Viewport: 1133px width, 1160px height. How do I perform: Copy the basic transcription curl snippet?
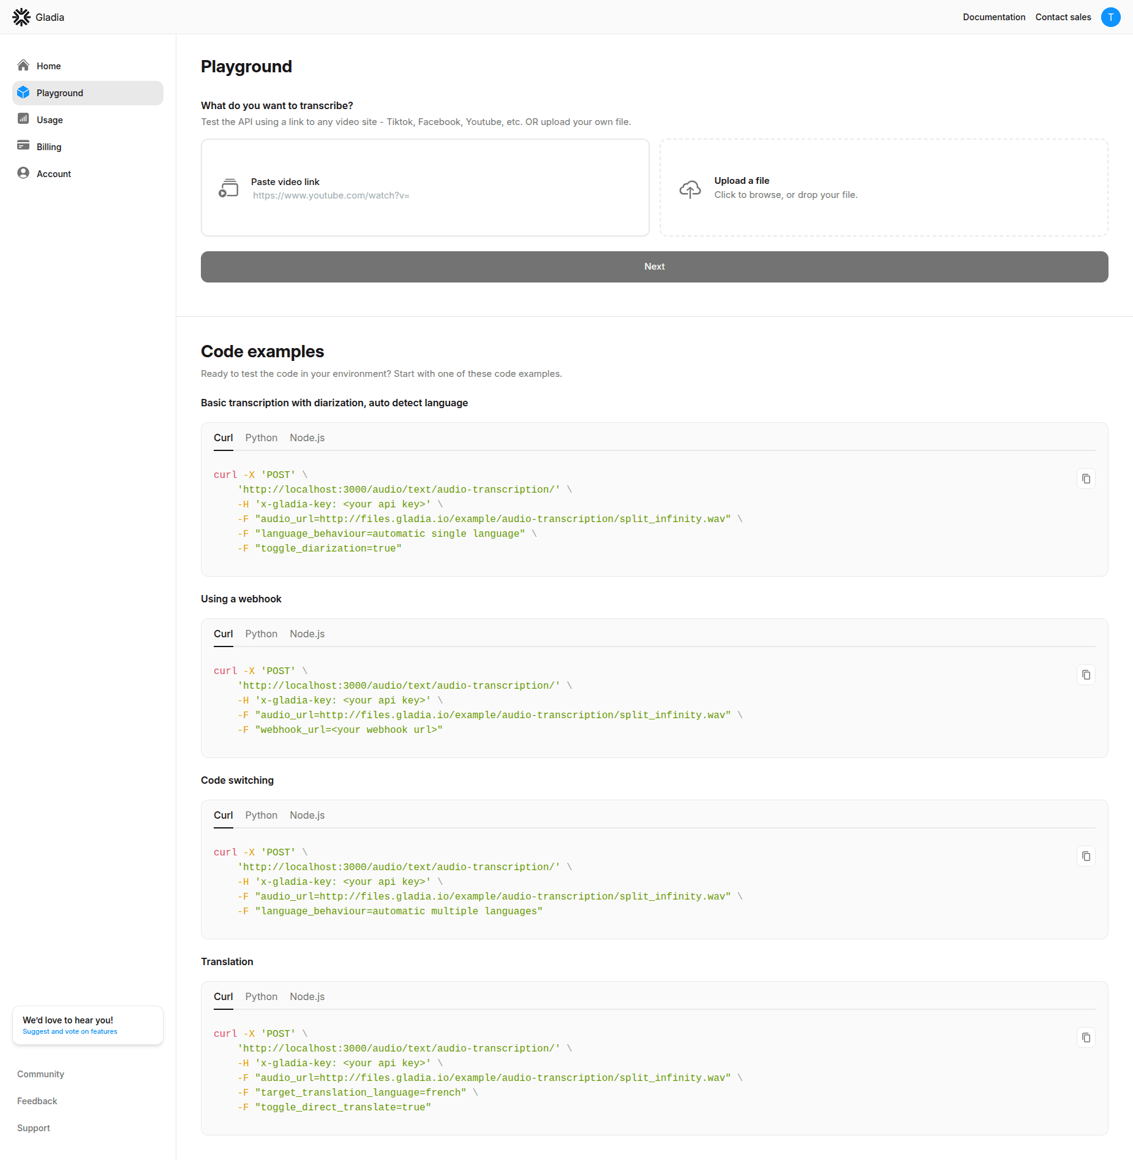(1086, 479)
